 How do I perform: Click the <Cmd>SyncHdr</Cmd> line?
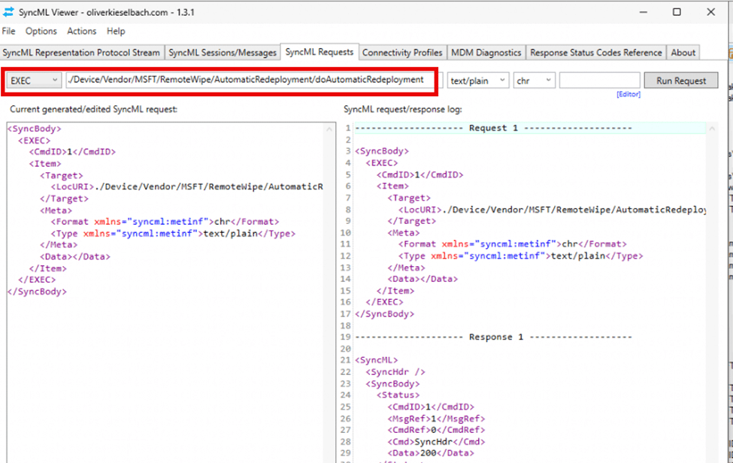coord(436,441)
